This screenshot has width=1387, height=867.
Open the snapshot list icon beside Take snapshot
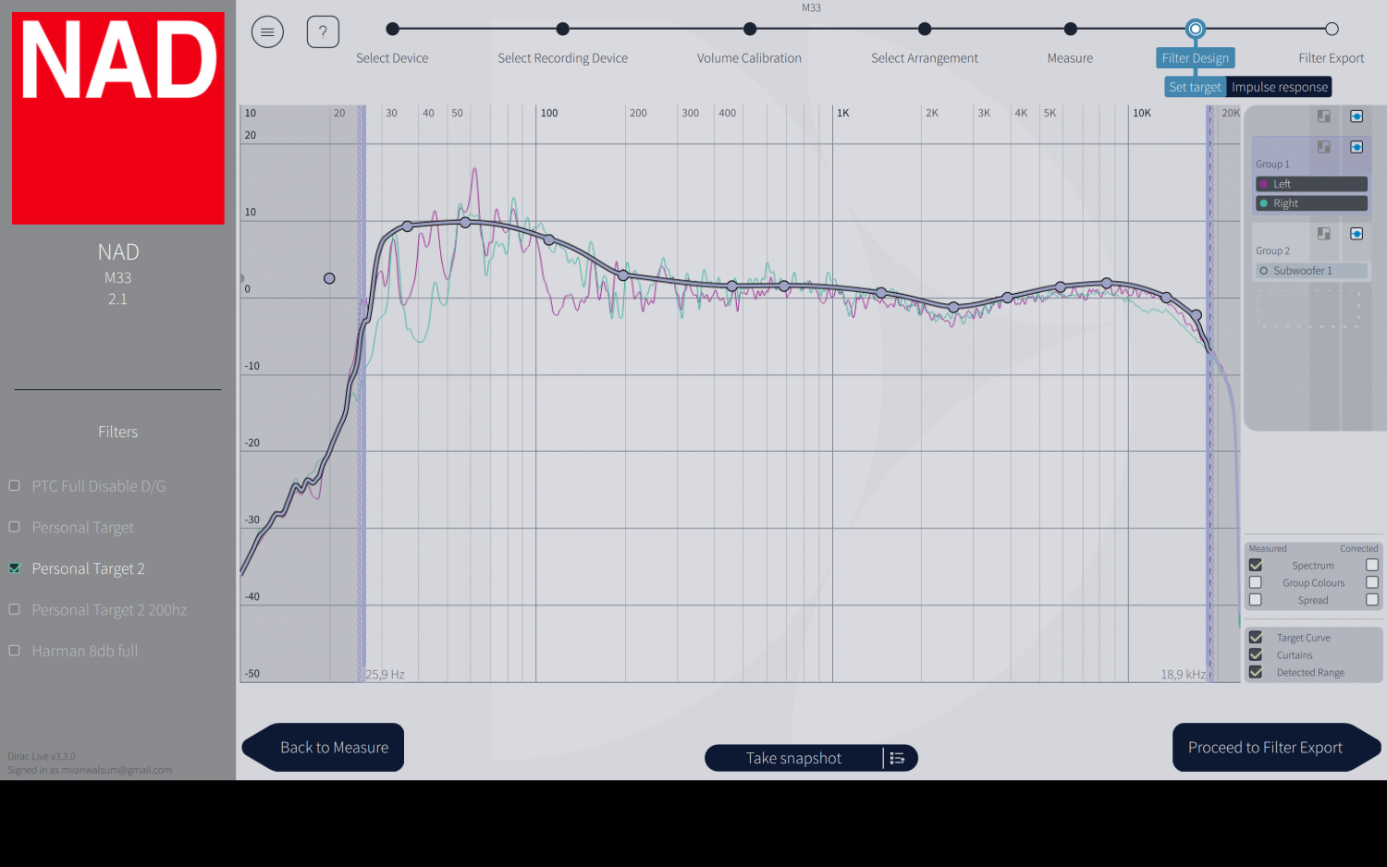coord(898,758)
